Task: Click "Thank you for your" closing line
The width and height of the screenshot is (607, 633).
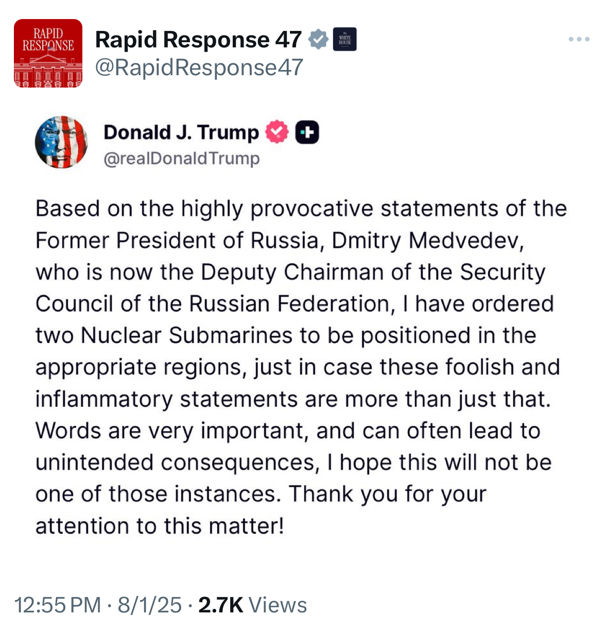Action: tap(387, 494)
